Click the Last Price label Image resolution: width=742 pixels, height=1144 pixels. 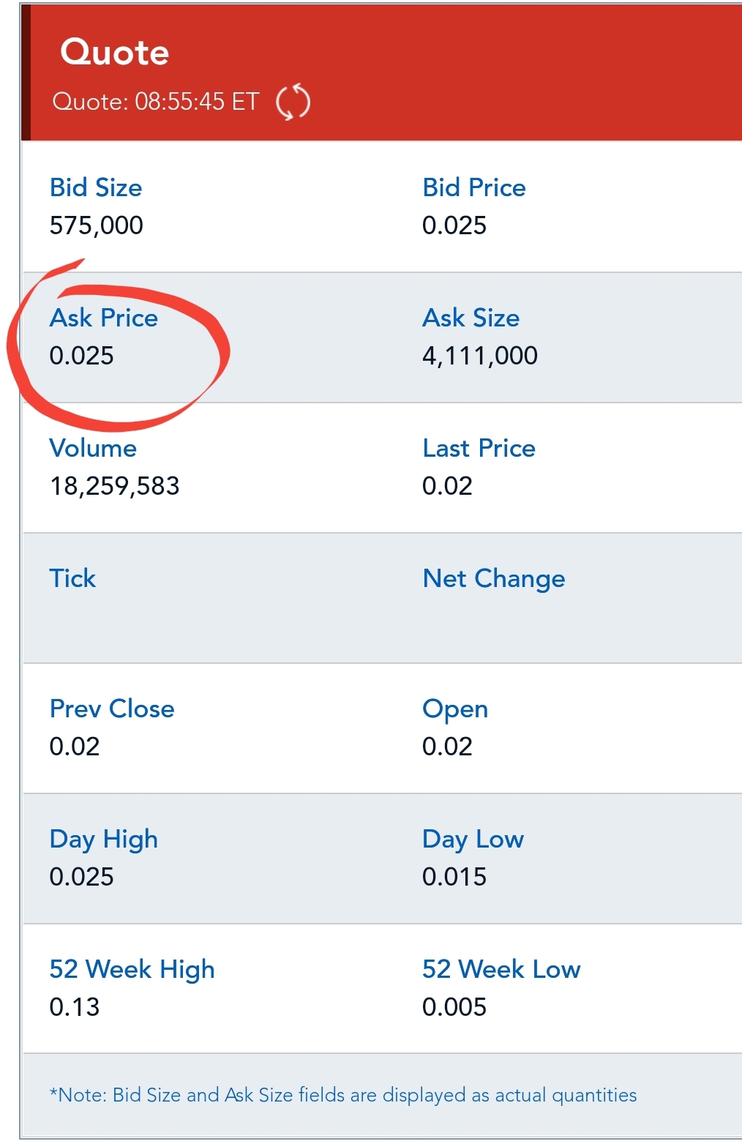(x=479, y=449)
